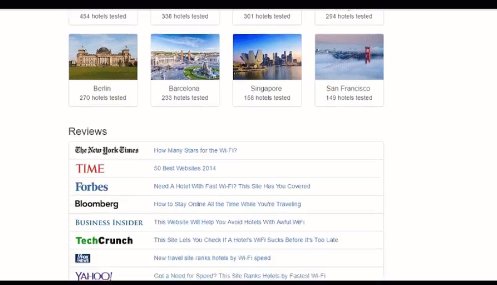Screen dimensions: 497x285
Task: Select the Berlin city name label
Action: [x=102, y=88]
